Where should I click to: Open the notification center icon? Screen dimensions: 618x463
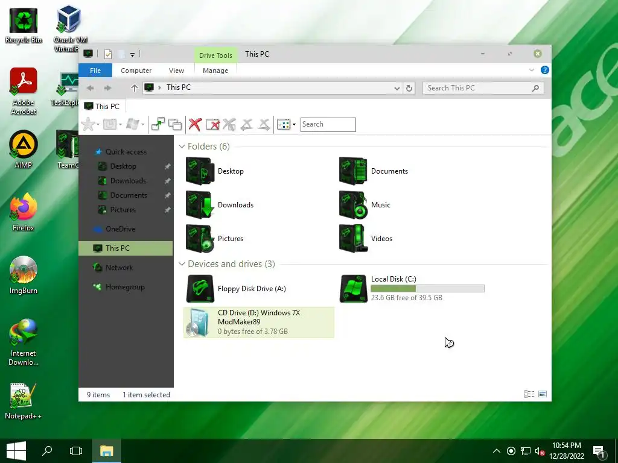click(x=599, y=453)
